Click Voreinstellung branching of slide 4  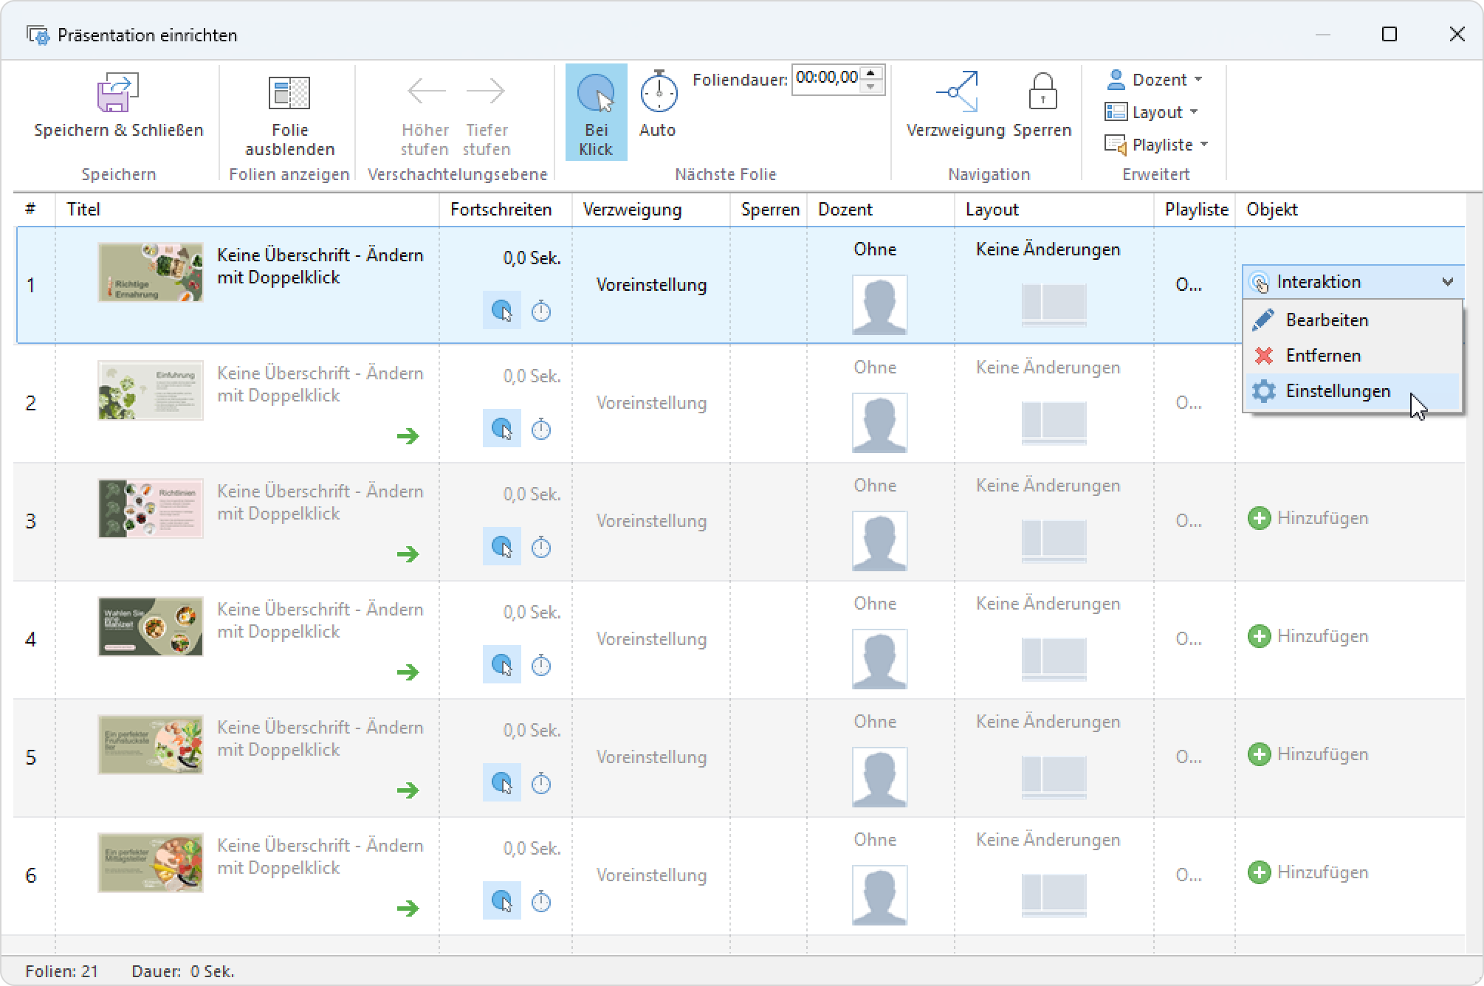pyautogui.click(x=651, y=639)
